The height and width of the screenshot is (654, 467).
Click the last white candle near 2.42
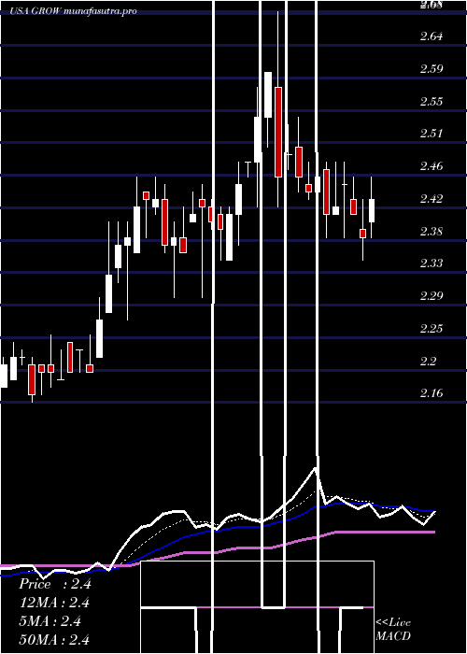click(x=372, y=210)
